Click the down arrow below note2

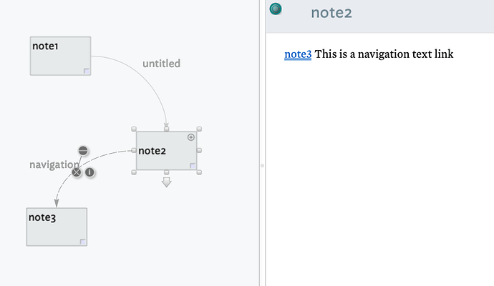click(x=166, y=182)
